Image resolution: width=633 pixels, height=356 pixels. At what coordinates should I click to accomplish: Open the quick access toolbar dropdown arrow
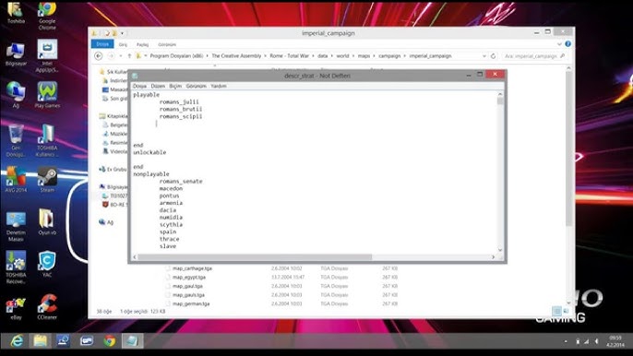(122, 33)
